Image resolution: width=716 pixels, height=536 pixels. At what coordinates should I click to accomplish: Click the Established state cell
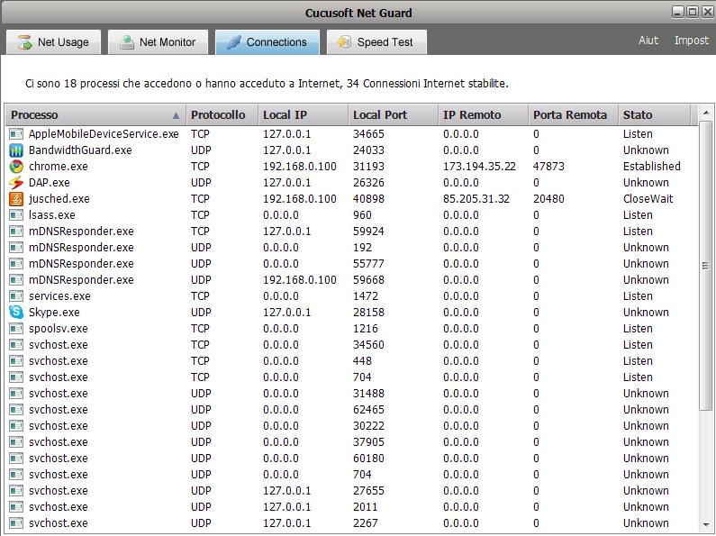(x=652, y=166)
